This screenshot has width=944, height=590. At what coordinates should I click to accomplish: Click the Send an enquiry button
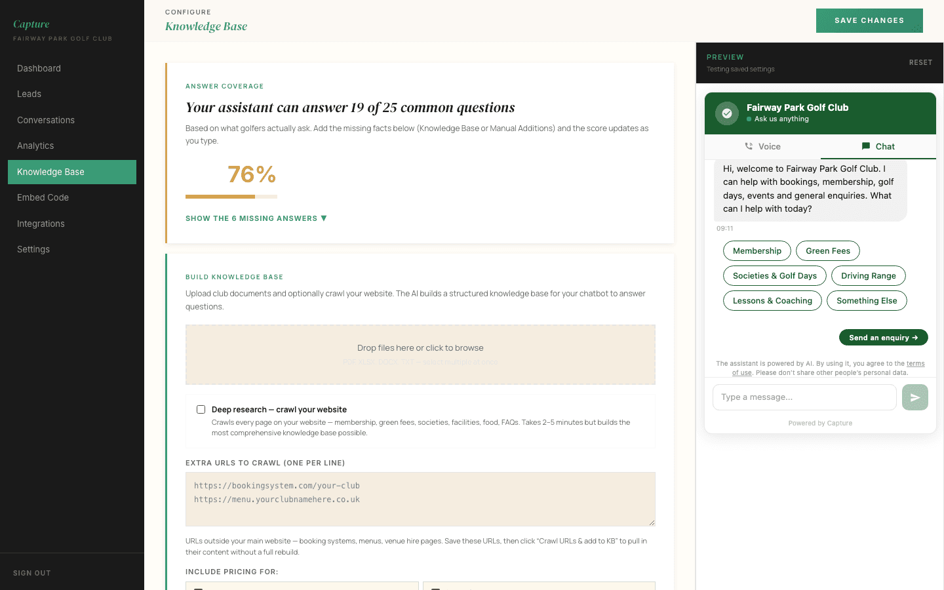pyautogui.click(x=884, y=338)
